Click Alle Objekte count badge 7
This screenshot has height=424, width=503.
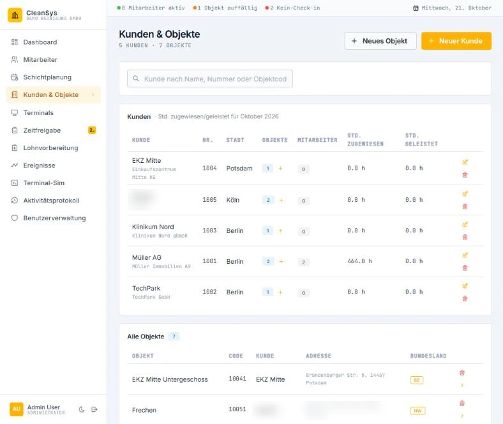coord(174,337)
